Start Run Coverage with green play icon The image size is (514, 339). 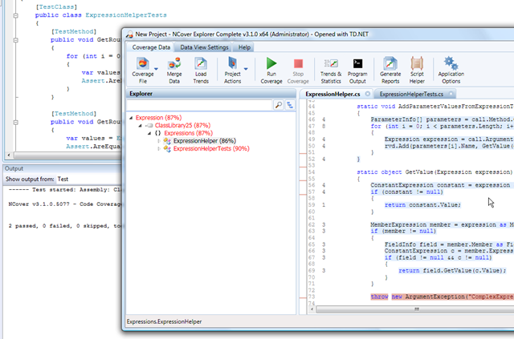tap(271, 63)
